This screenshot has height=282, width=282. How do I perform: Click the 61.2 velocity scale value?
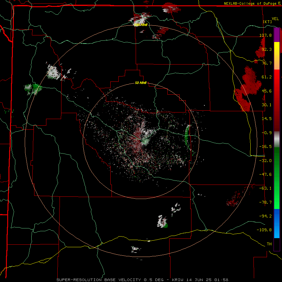[x=267, y=77]
